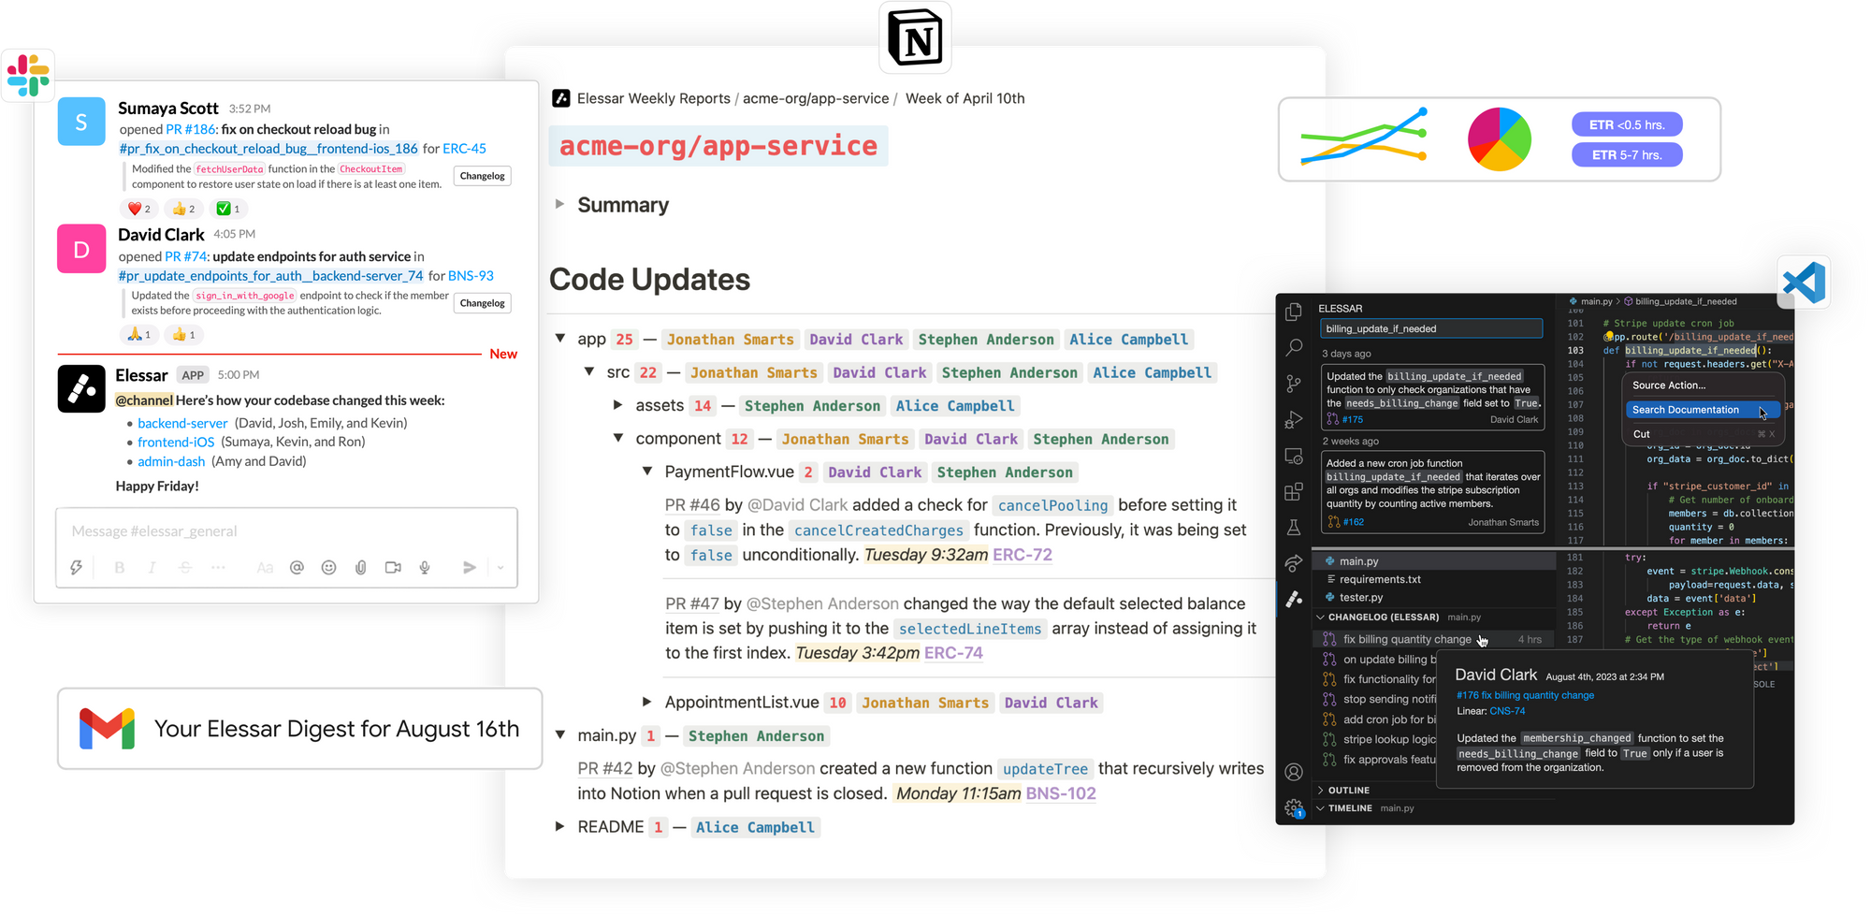The image size is (1871, 915).
Task: Expand the assets 14 toggle in Notion
Action: [x=617, y=405]
